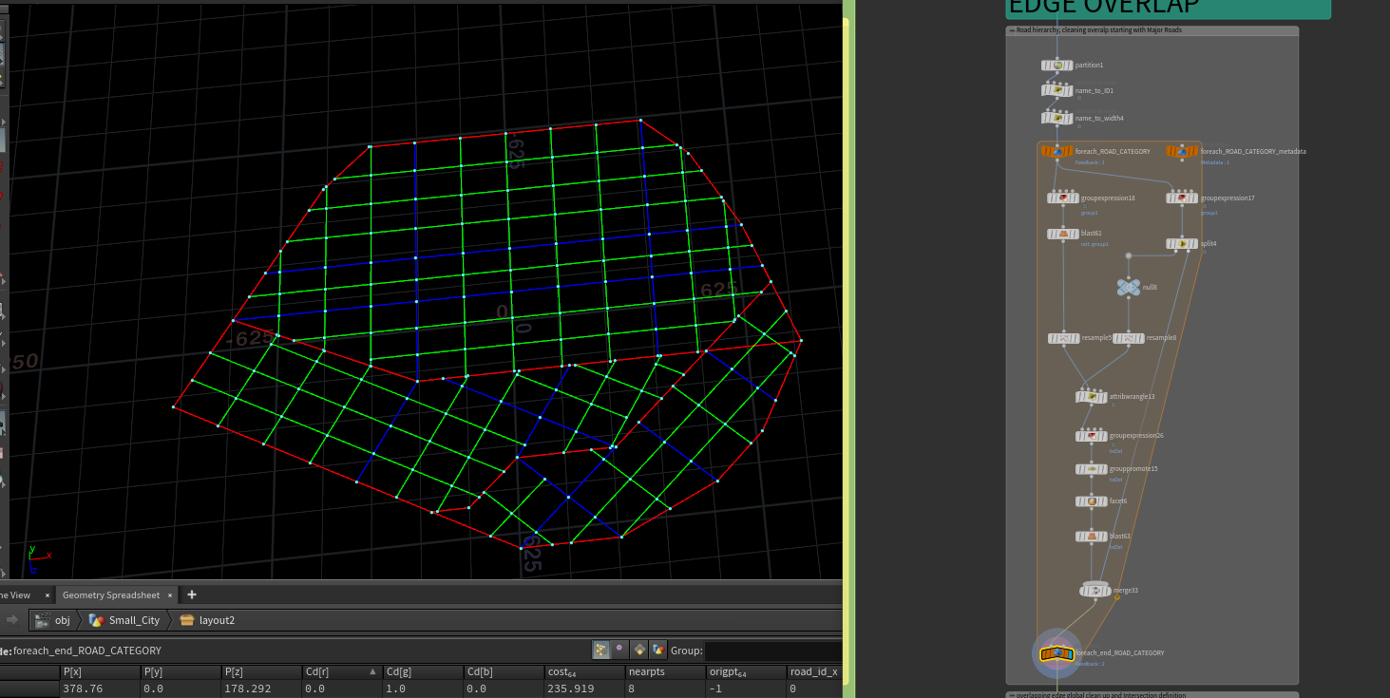Viewport: 1390px width, 698px height.
Task: Select the foreach_ROAD_CATEGORY begin node
Action: 1057,151
